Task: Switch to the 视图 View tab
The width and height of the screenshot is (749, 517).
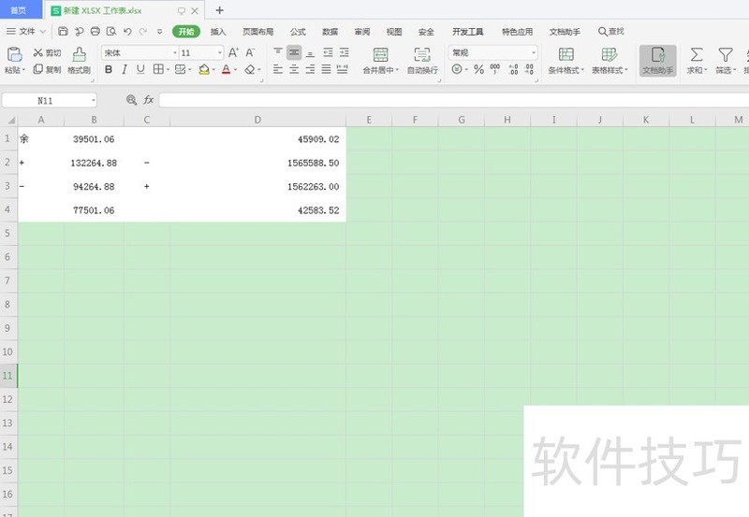Action: 394,32
